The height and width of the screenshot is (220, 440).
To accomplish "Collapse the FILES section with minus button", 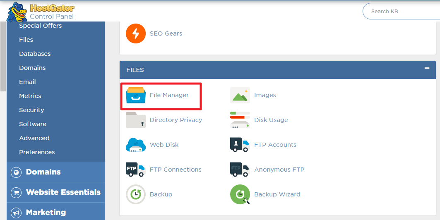I will pos(427,68).
